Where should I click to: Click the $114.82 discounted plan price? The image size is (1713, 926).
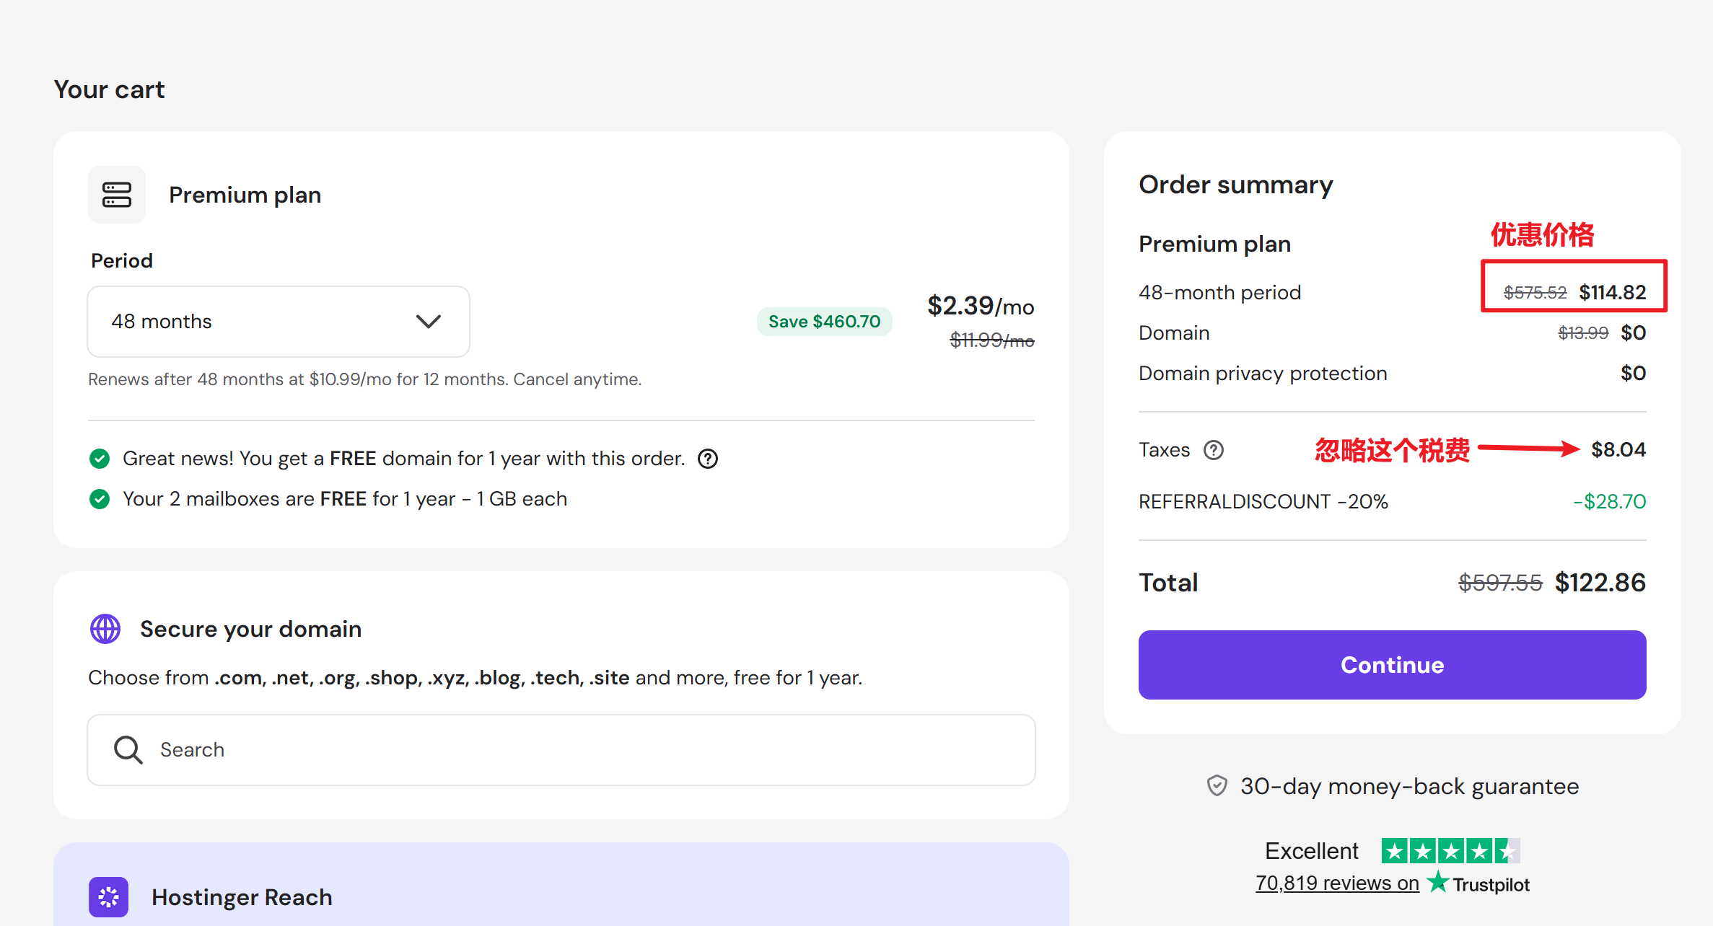(x=1613, y=292)
